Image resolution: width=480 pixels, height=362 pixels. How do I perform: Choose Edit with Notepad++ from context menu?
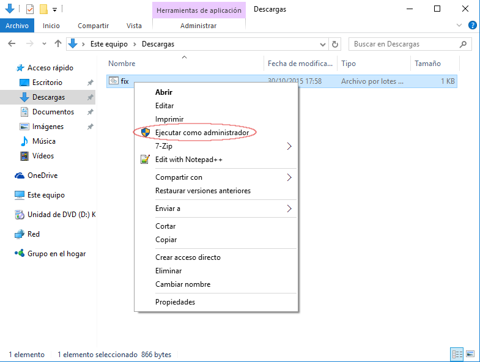tap(188, 160)
